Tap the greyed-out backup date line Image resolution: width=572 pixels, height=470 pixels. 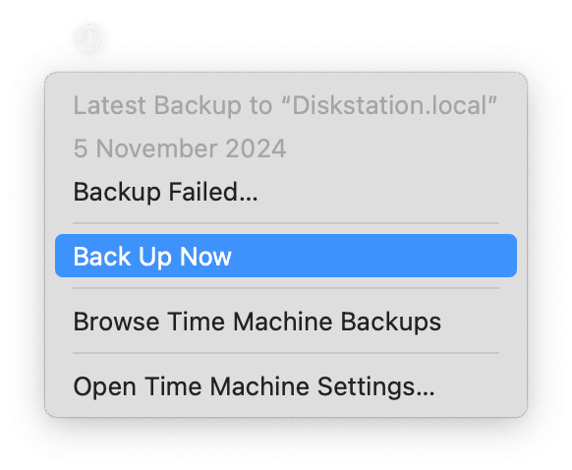[180, 148]
